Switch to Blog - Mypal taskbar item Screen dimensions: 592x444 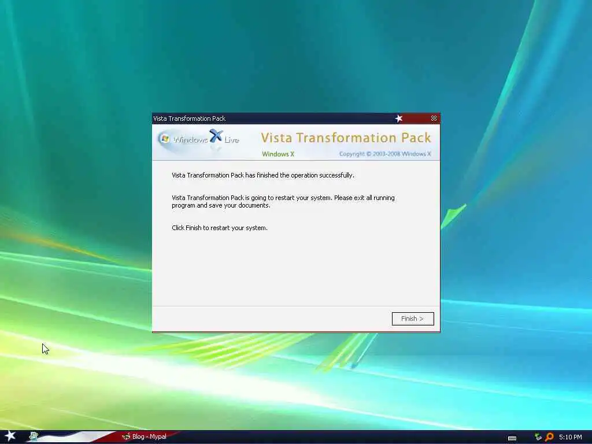point(145,436)
